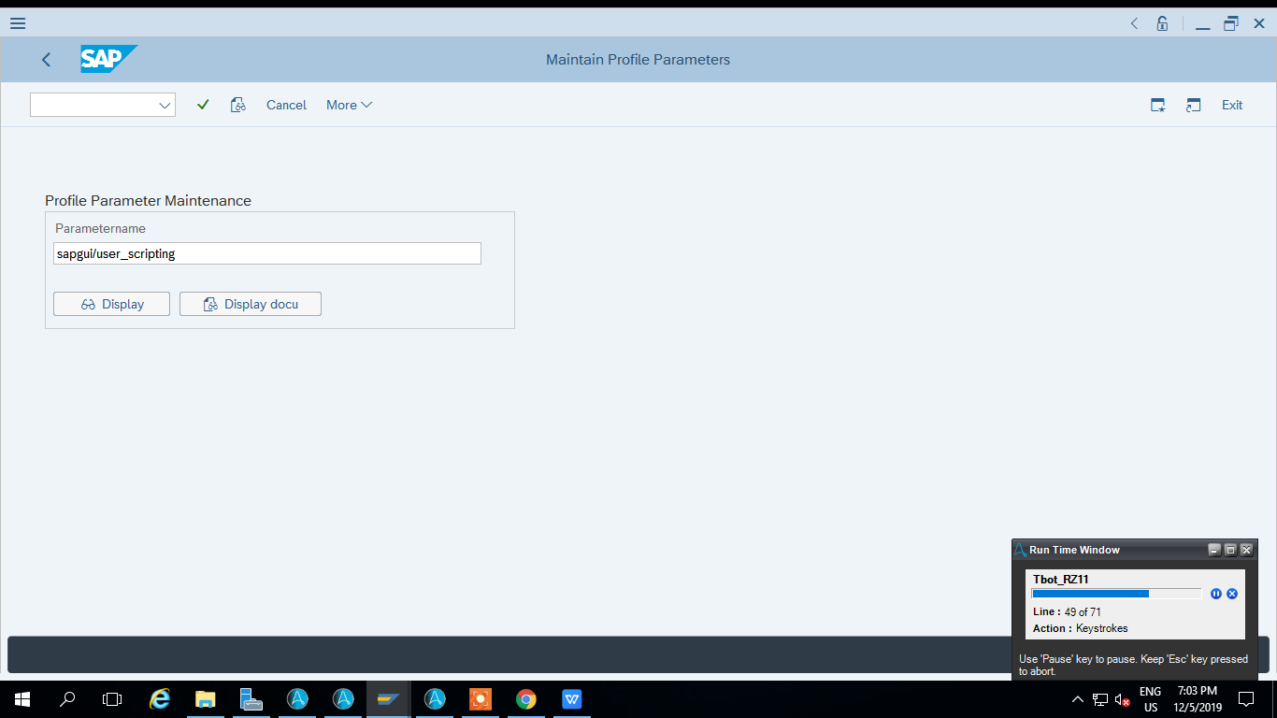This screenshot has height=718, width=1277.
Task: Open the server toolbox app on the taskbar
Action: pyautogui.click(x=251, y=699)
